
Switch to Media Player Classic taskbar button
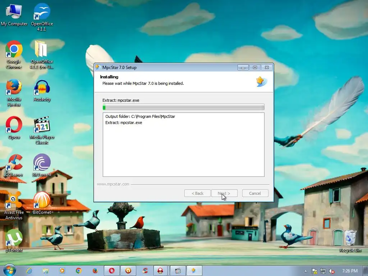pyautogui.click(x=178, y=271)
